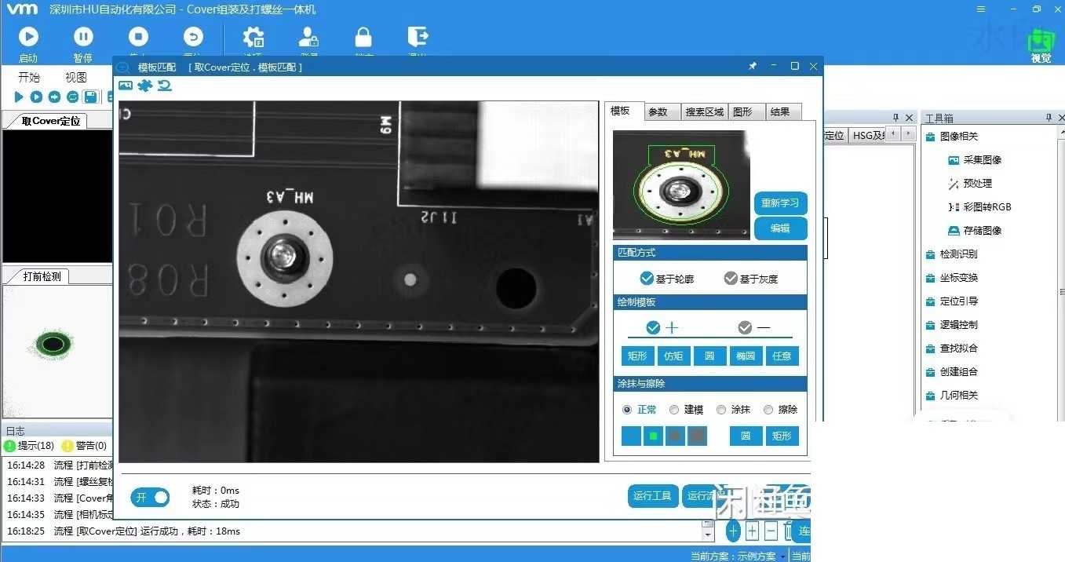The width and height of the screenshot is (1065, 562).
Task: Switch off the 开 toggle at dialog bottom
Action: tap(150, 497)
